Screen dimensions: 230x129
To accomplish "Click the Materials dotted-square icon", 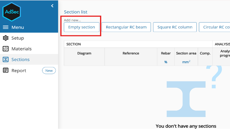I will 6,49.
